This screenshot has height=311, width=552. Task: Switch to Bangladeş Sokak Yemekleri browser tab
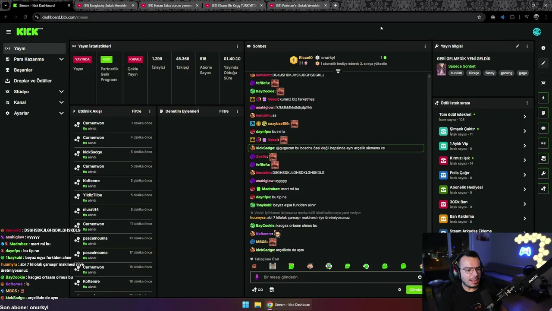point(105,6)
